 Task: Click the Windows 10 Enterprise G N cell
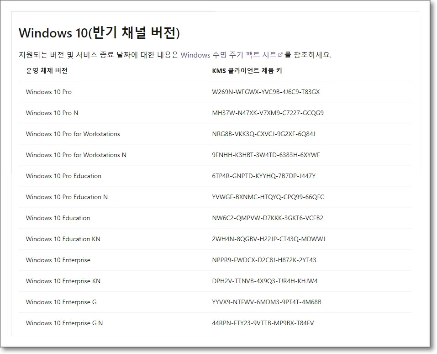point(64,323)
